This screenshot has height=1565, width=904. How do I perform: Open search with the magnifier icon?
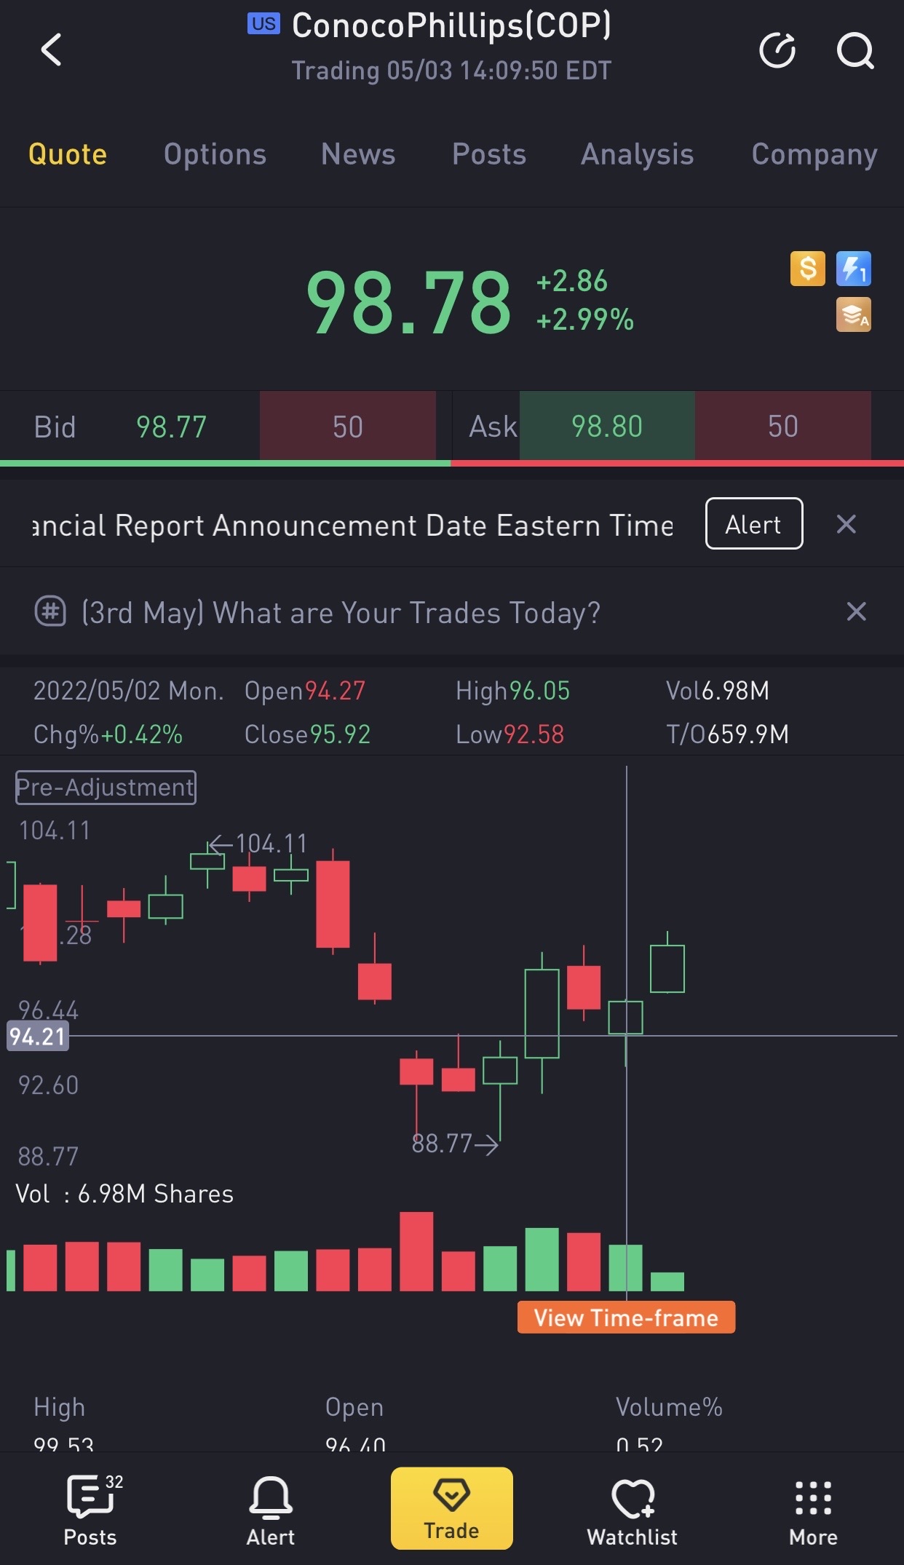point(855,50)
